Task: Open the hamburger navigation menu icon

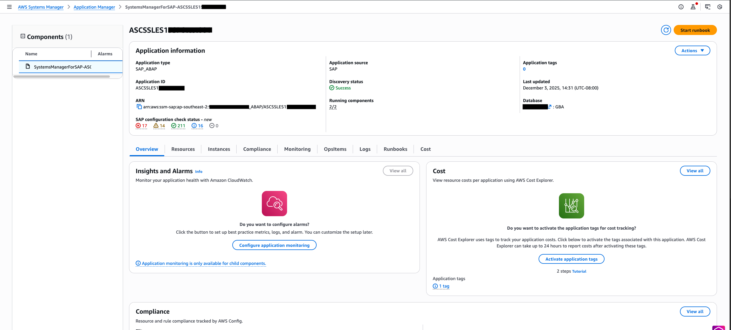Action: tap(9, 7)
